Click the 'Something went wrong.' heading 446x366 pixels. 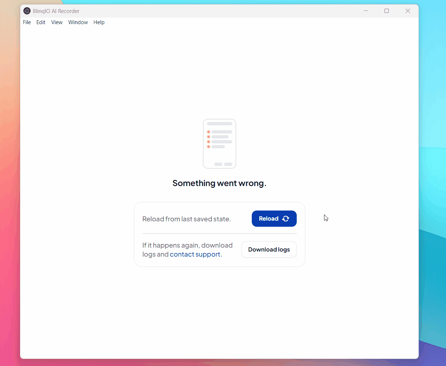pos(219,183)
